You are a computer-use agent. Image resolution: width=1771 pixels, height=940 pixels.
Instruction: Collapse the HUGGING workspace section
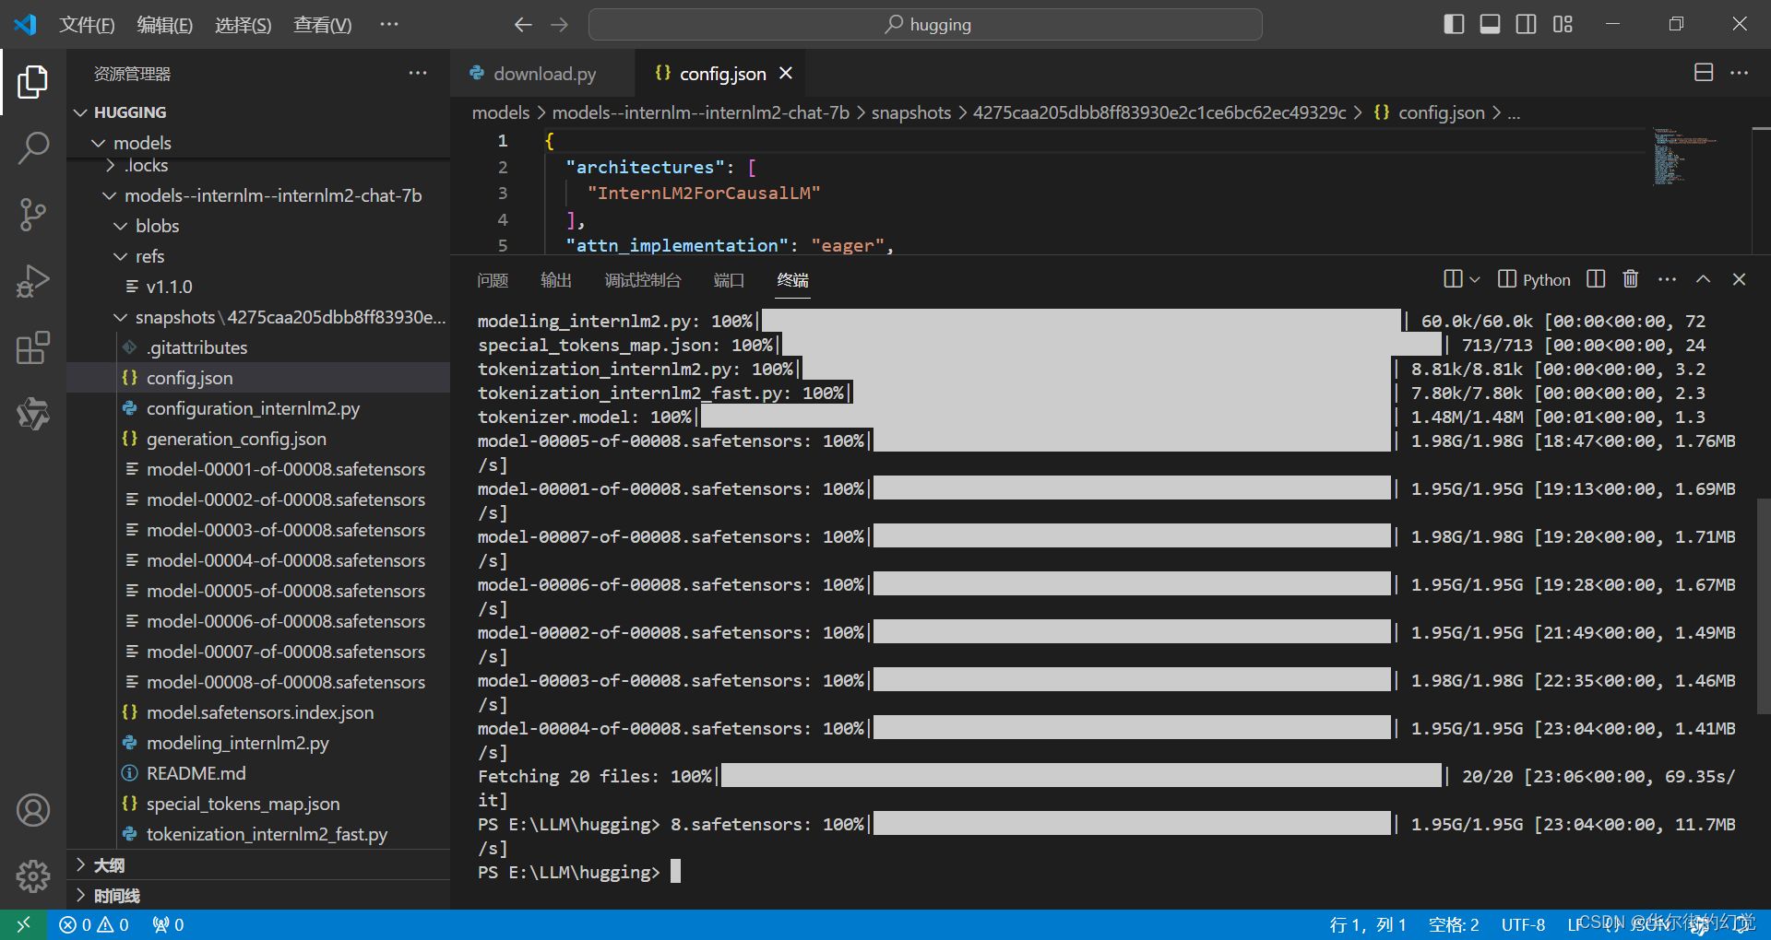(258, 112)
